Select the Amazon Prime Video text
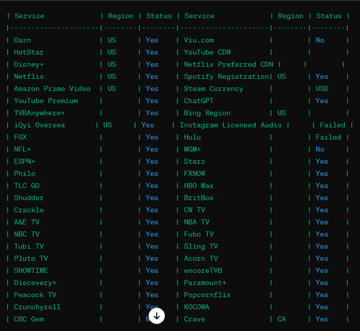Viewport: 360px width, 331px height. [x=52, y=88]
